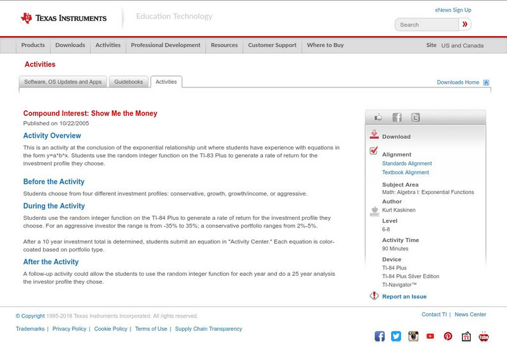The image size is (507, 348).
Task: Click the Kurt Kaskinen author name
Action: click(399, 210)
